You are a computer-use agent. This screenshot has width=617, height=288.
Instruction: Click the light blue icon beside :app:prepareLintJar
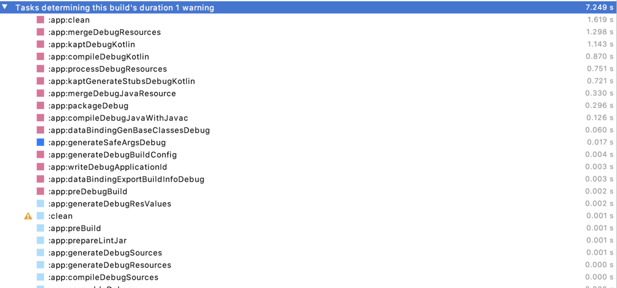point(41,241)
